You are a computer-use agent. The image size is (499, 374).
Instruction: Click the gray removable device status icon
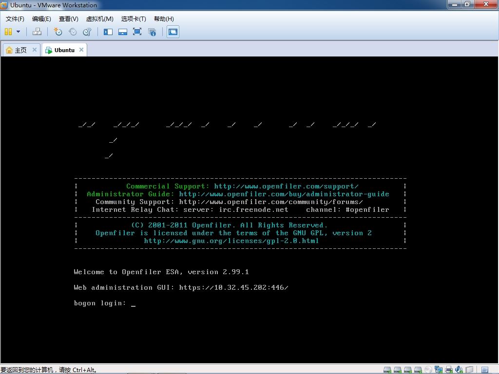tap(469, 370)
